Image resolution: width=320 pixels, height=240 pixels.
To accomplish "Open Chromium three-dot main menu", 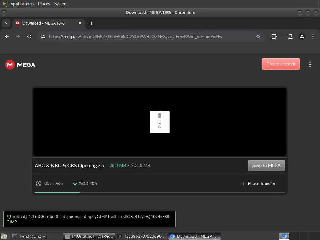I will tap(313, 37).
